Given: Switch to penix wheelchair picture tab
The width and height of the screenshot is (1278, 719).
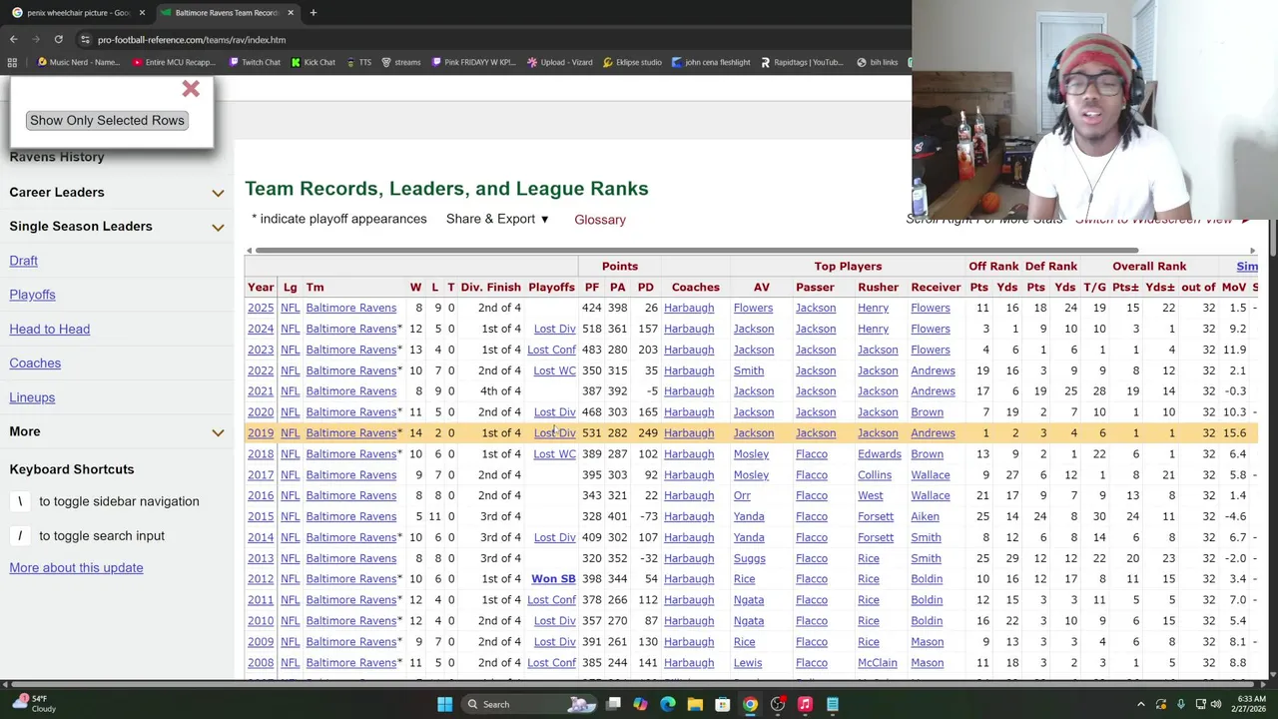Looking at the screenshot, I should tap(78, 13).
